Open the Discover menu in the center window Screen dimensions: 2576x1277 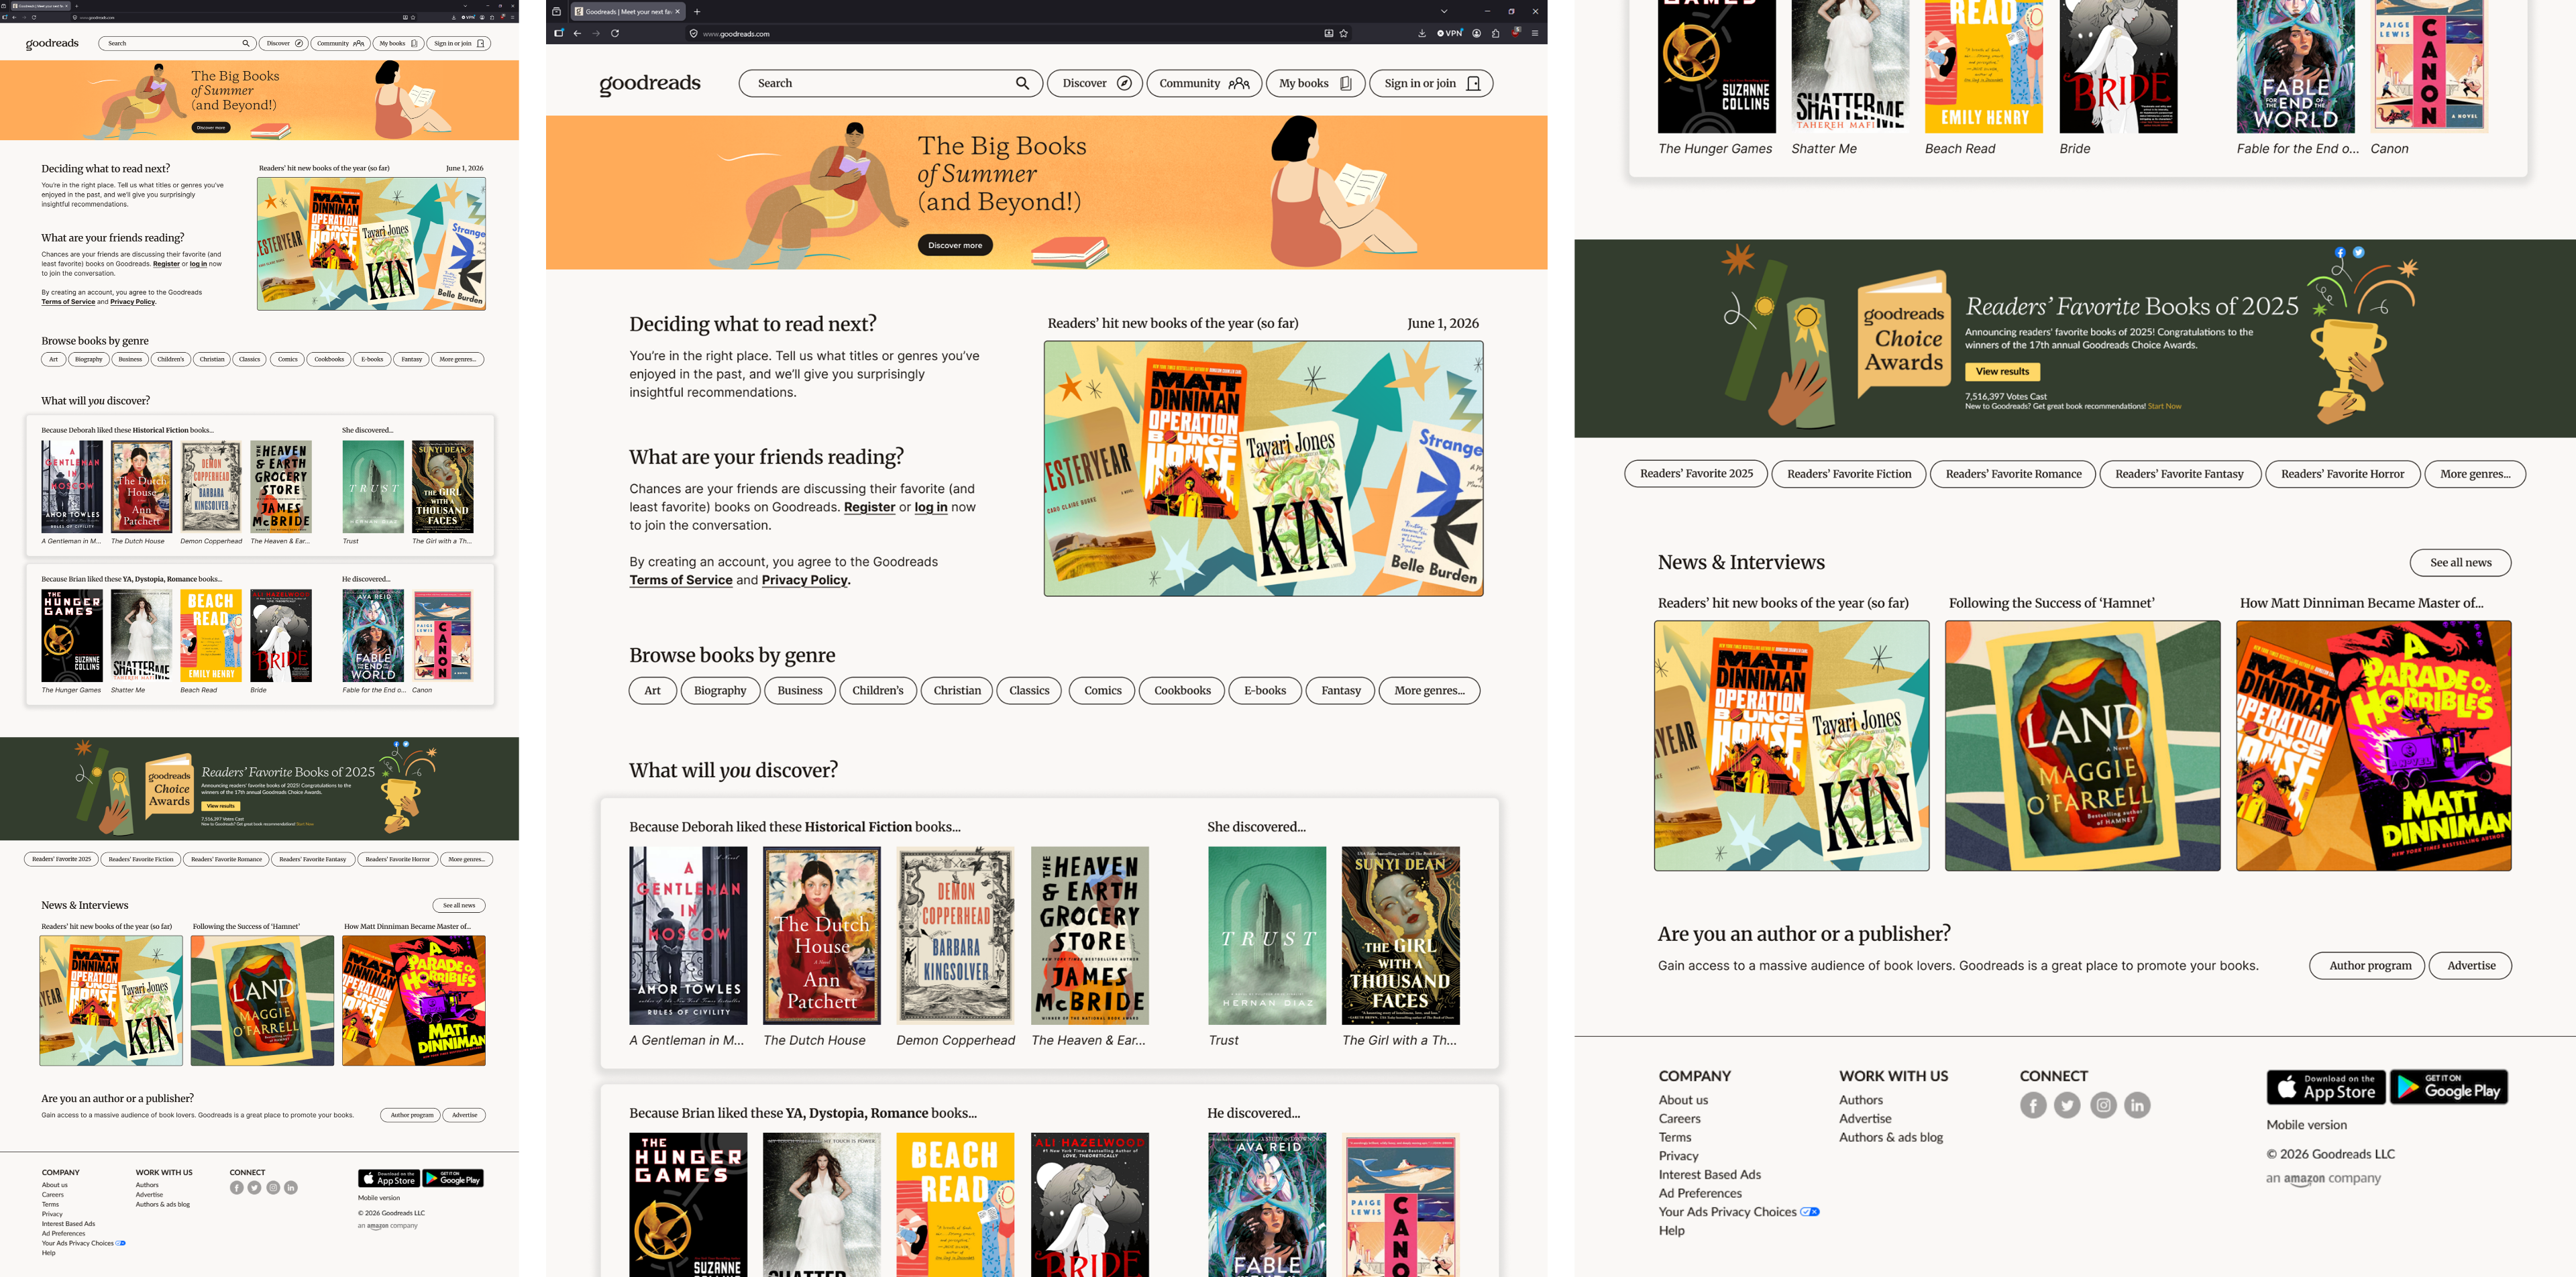tap(1095, 83)
